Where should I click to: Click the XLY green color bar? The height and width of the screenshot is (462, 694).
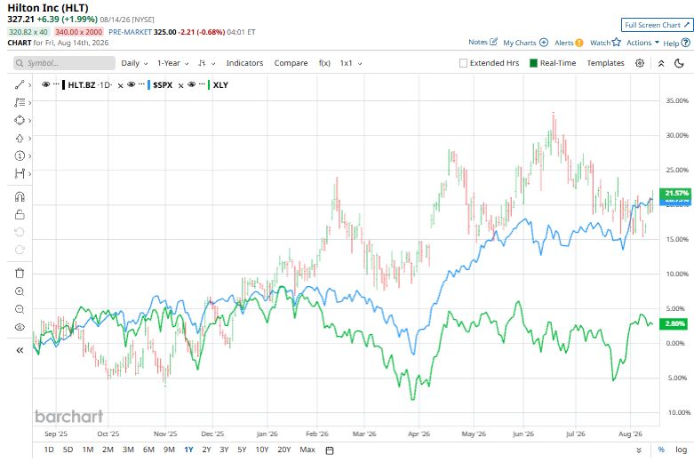[209, 85]
